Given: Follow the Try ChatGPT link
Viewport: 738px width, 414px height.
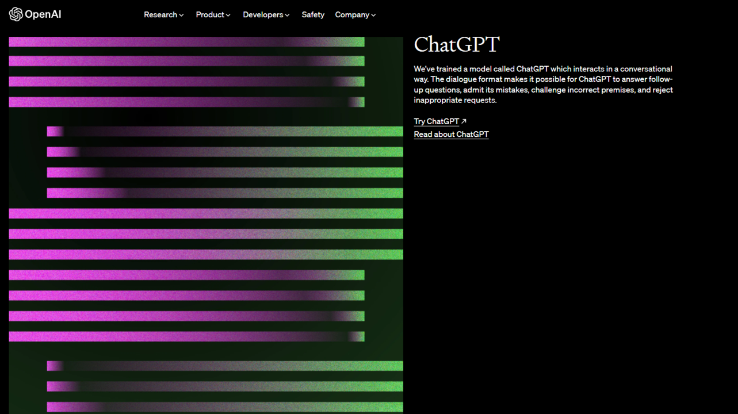Looking at the screenshot, I should pos(437,121).
